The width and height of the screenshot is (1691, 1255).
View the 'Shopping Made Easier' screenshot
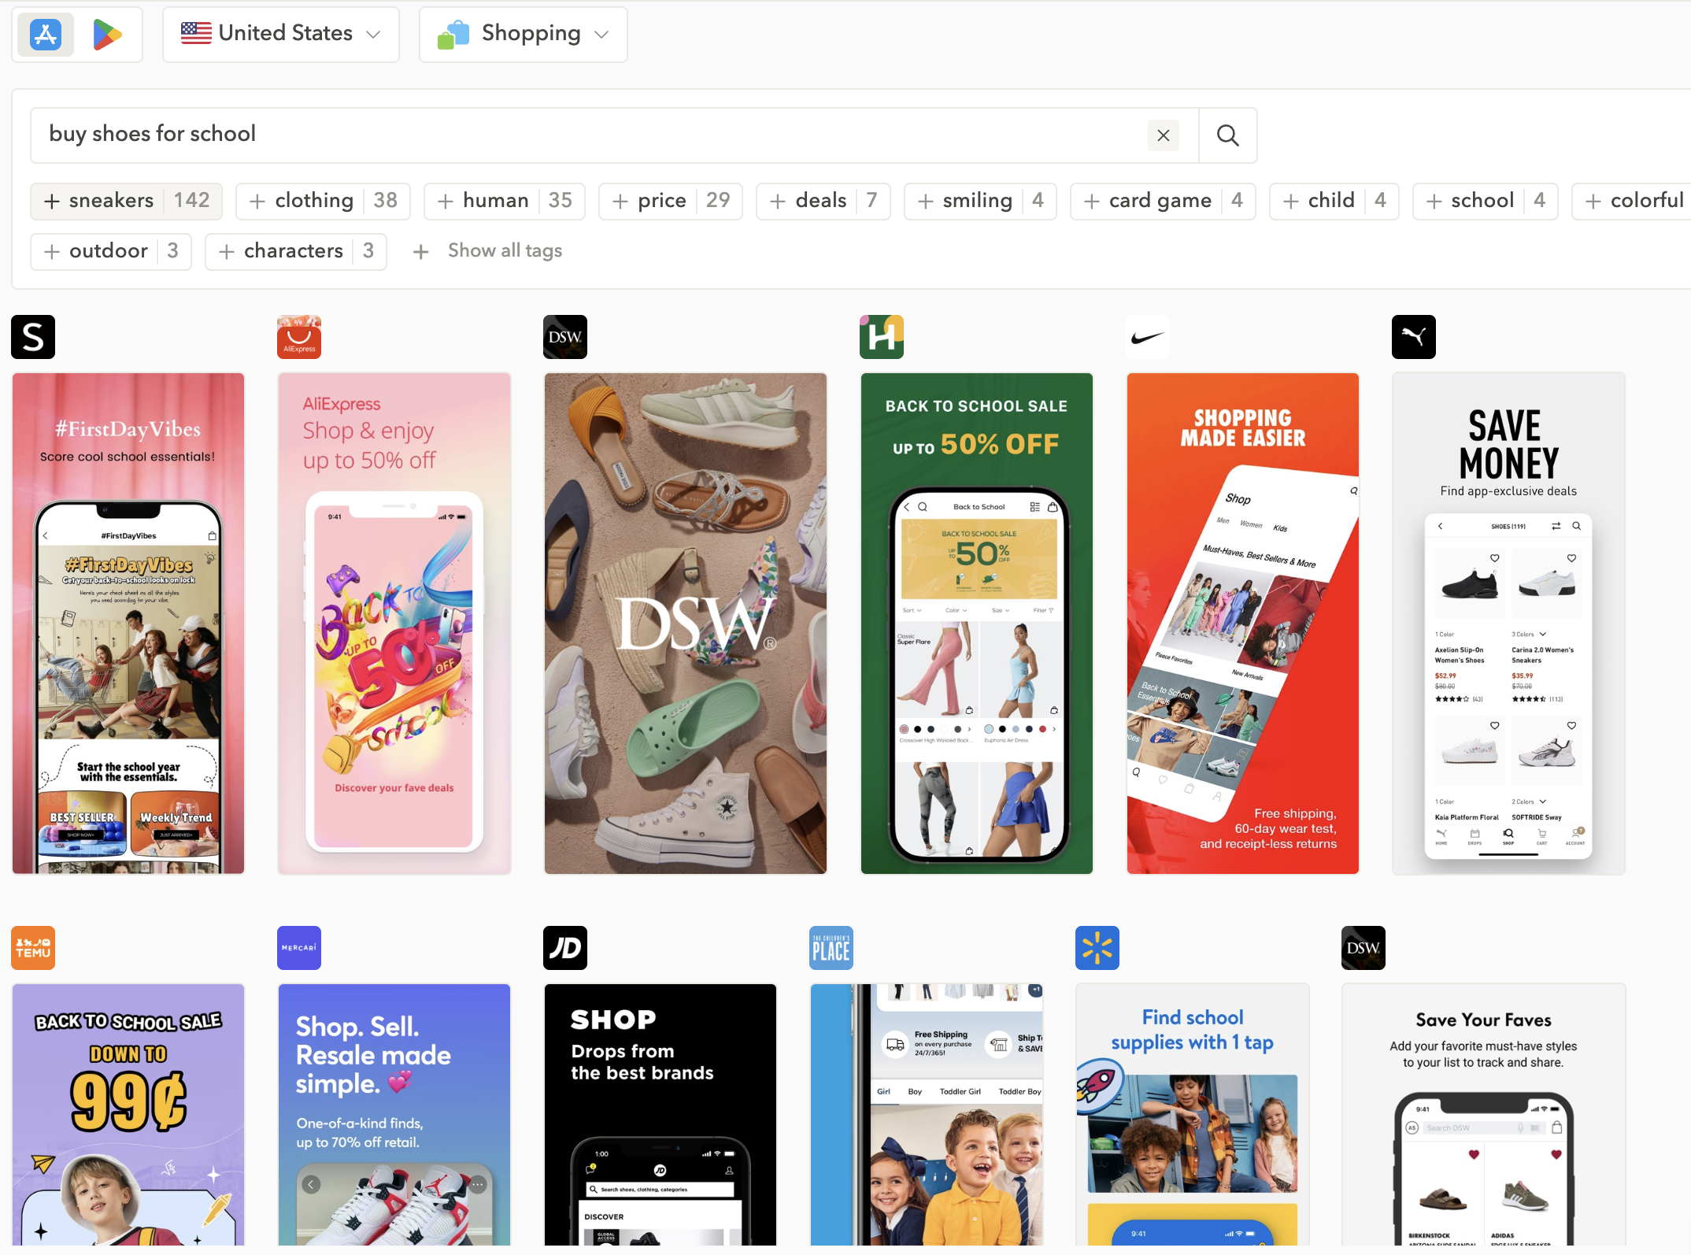pos(1243,624)
